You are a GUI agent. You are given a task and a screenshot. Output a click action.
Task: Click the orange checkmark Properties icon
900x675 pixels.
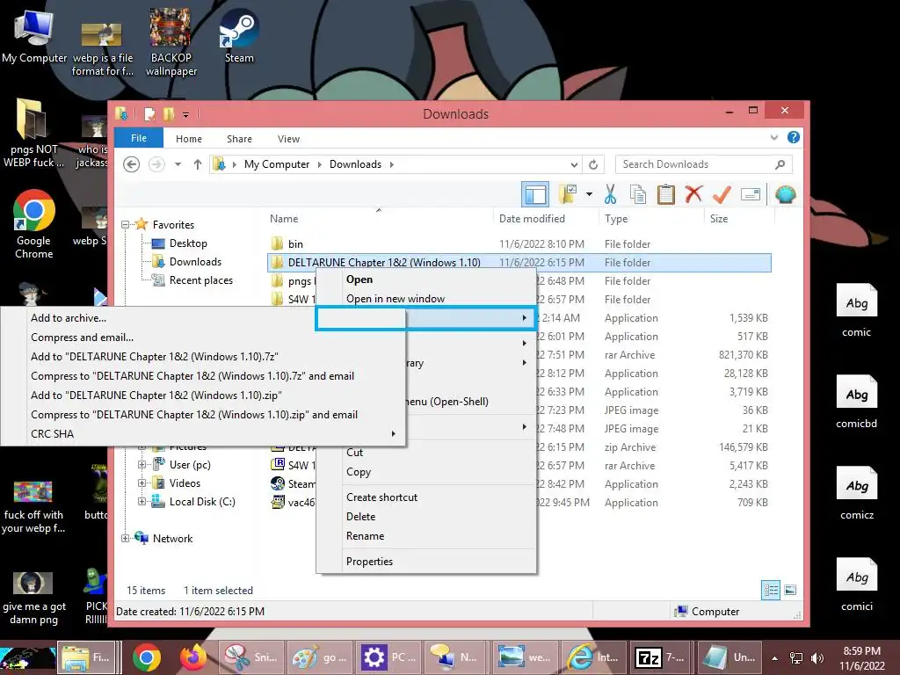pos(722,194)
